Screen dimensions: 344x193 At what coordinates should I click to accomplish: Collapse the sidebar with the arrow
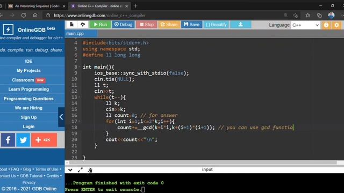[61, 117]
